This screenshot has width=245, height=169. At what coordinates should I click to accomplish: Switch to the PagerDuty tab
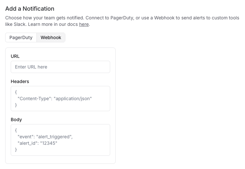click(x=21, y=37)
